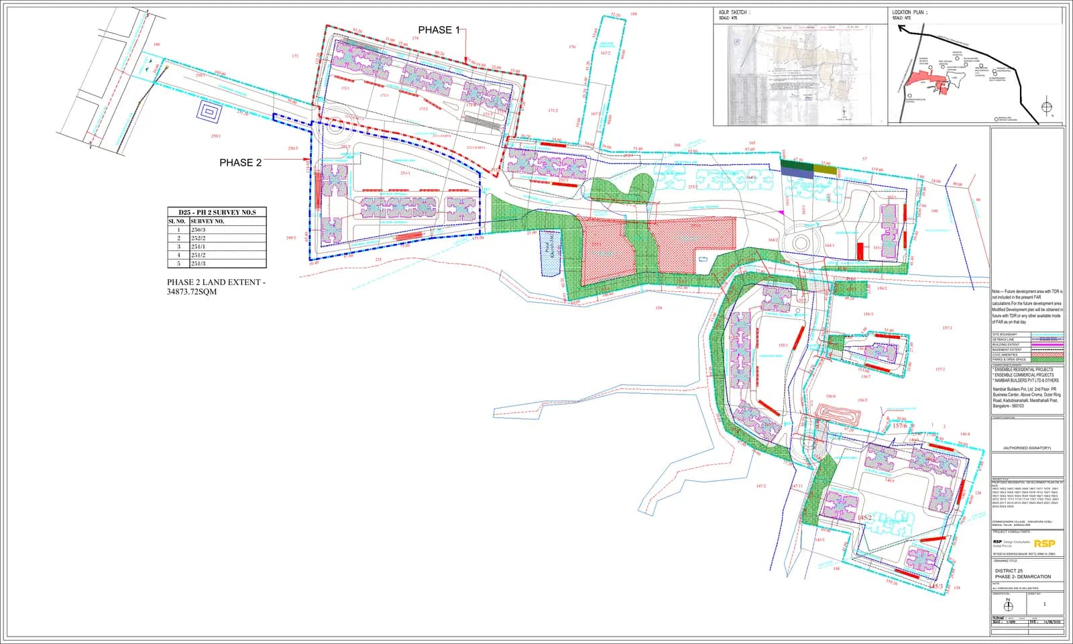
Task: Click the green Parks & Open Space swatch
Action: pos(1046,360)
